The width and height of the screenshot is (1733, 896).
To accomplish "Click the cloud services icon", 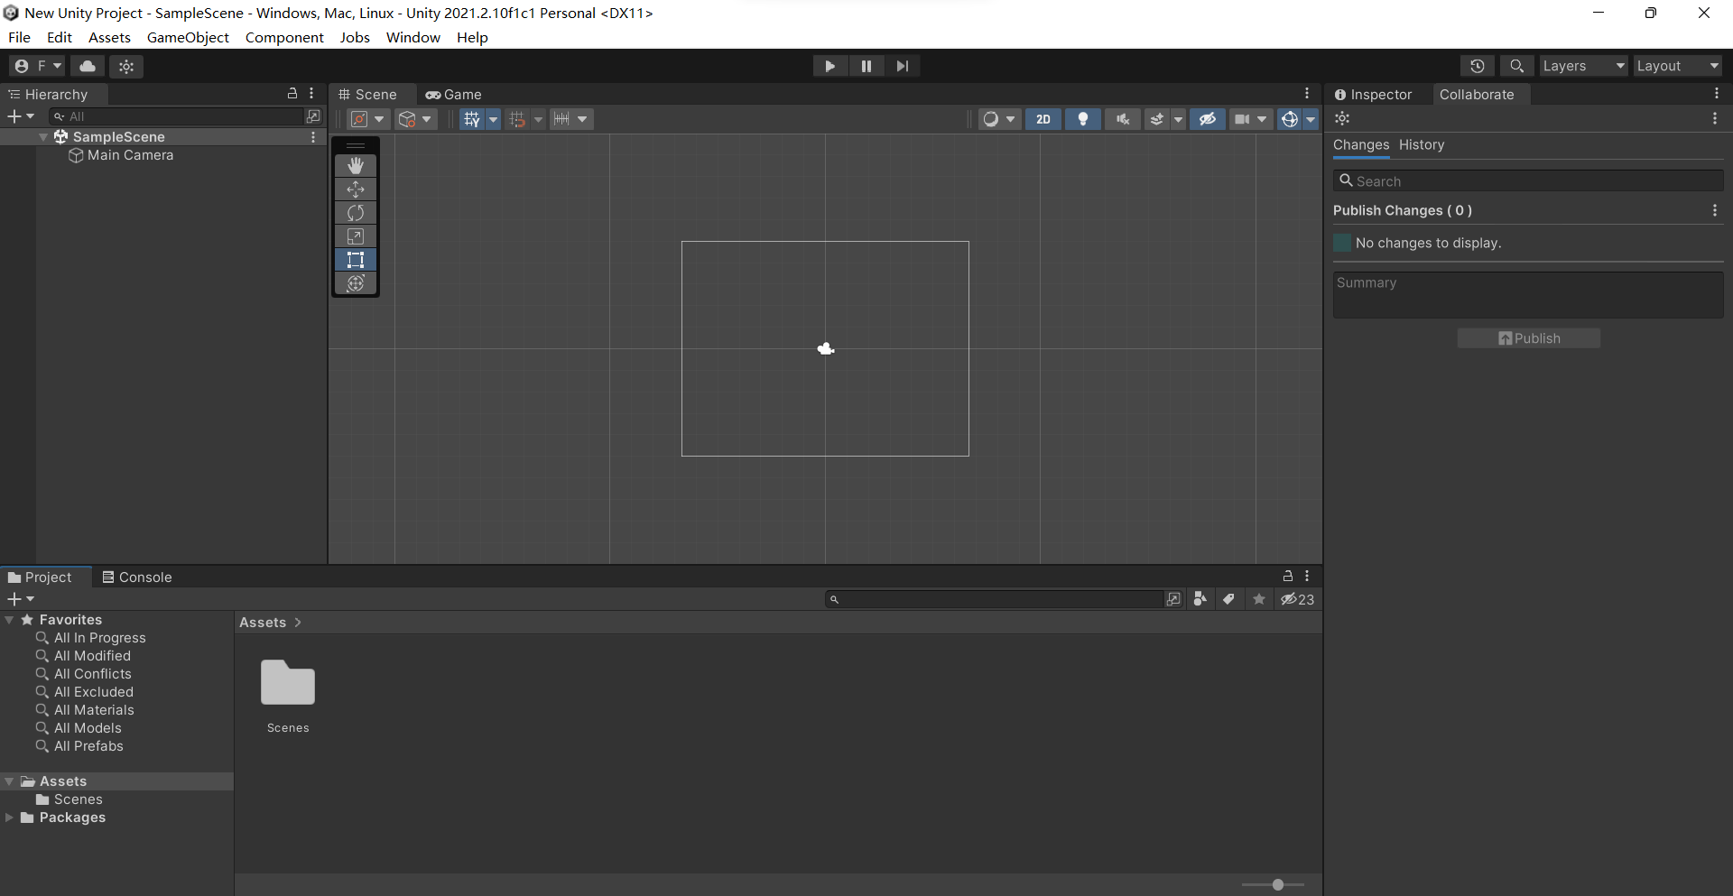I will point(88,66).
